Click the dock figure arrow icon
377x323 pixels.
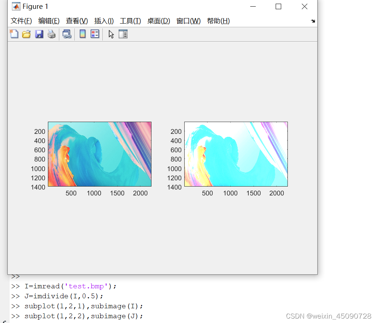[x=313, y=21]
